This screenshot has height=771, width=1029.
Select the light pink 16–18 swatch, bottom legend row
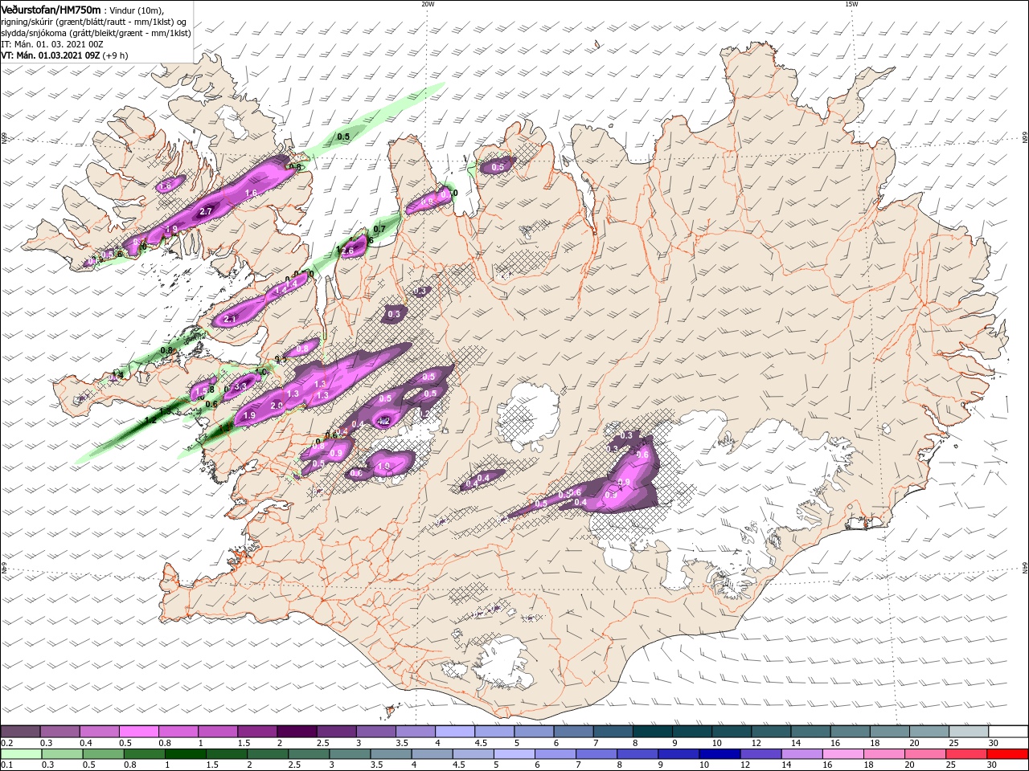[x=844, y=754]
